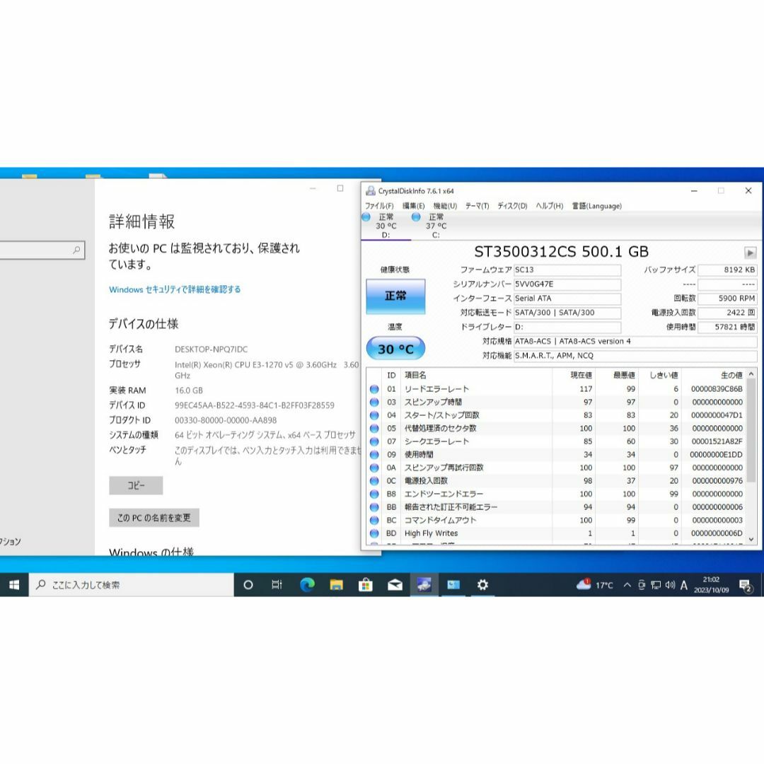Click the SMART list scroll down arrow
This screenshot has height=764, width=764.
pyautogui.click(x=751, y=539)
